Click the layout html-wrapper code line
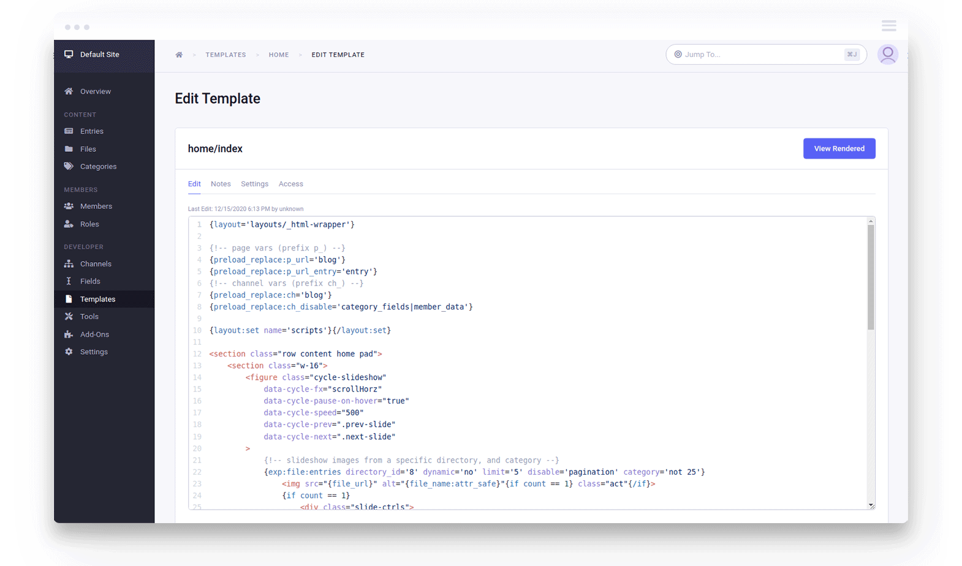 [x=282, y=225]
